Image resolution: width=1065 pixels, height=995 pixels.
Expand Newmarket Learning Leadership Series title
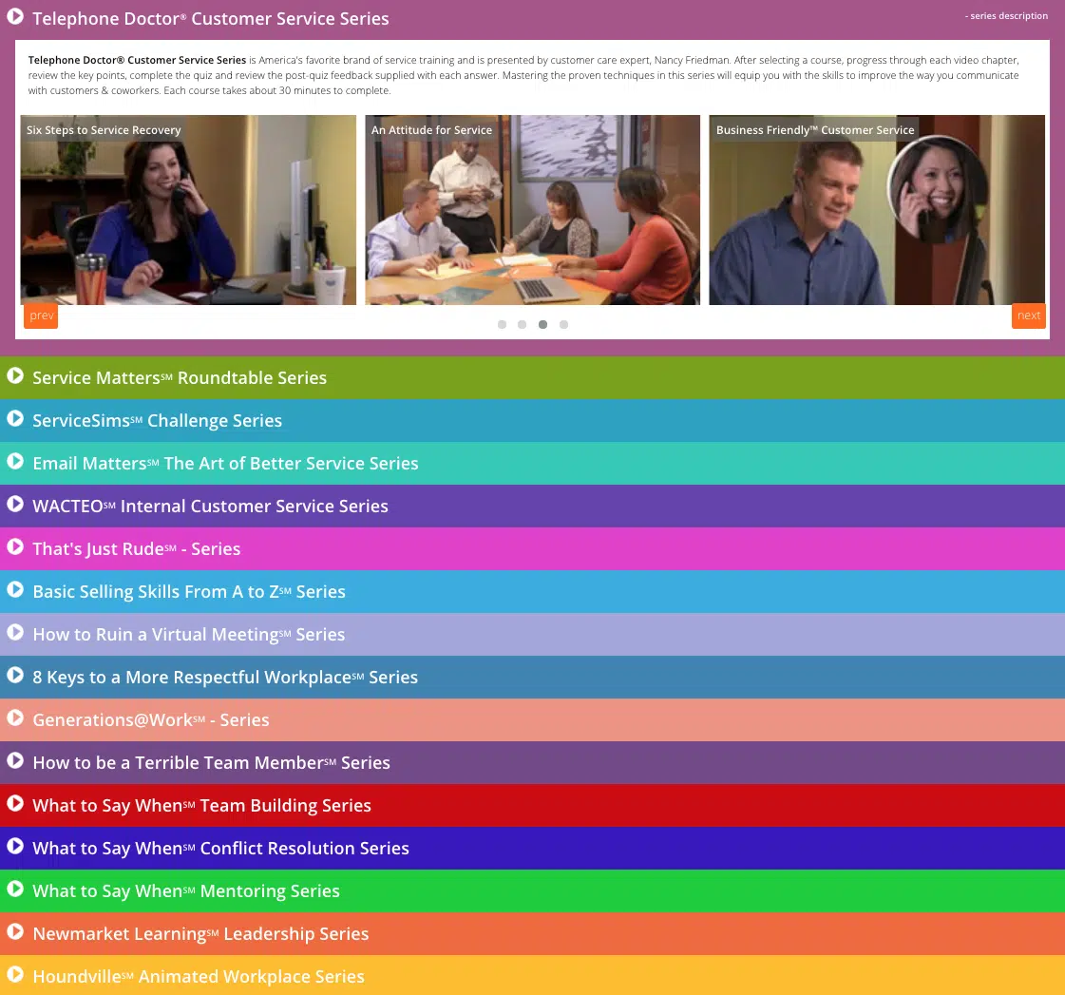(x=200, y=934)
